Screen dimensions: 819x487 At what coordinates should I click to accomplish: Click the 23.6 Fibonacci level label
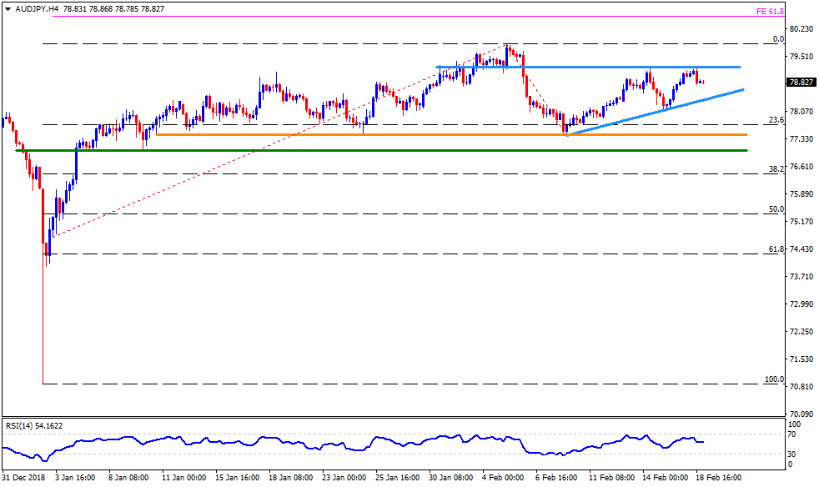tap(776, 120)
